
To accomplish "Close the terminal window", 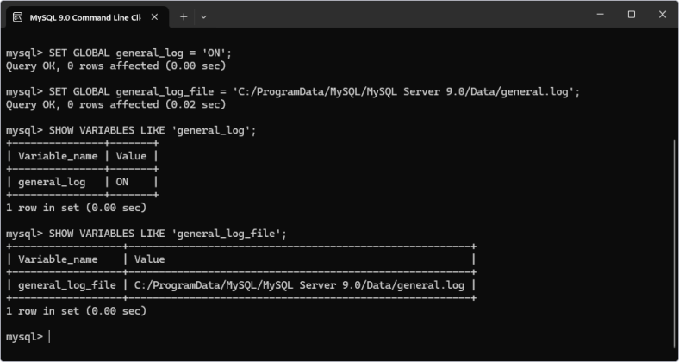I will tap(662, 15).
